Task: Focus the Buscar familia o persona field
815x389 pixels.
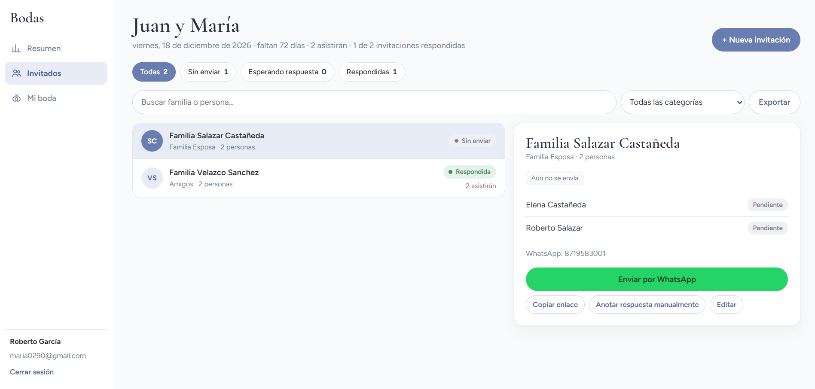Action: [374, 102]
